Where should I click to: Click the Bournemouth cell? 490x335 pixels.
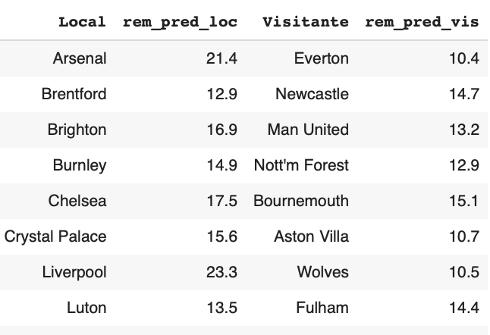pos(301,201)
